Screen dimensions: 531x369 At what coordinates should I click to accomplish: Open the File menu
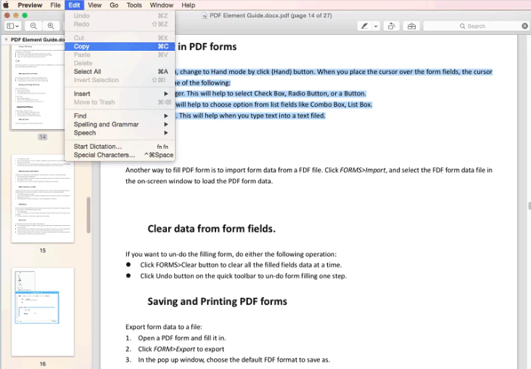coord(55,5)
